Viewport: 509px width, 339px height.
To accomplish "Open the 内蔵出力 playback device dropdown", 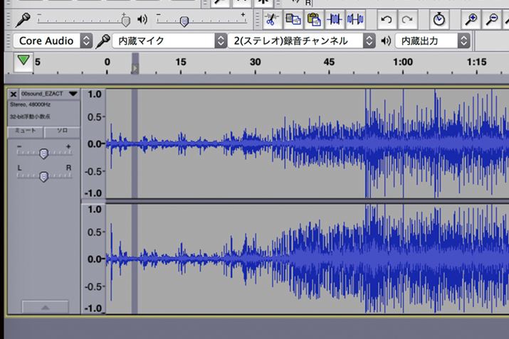I will click(x=431, y=41).
